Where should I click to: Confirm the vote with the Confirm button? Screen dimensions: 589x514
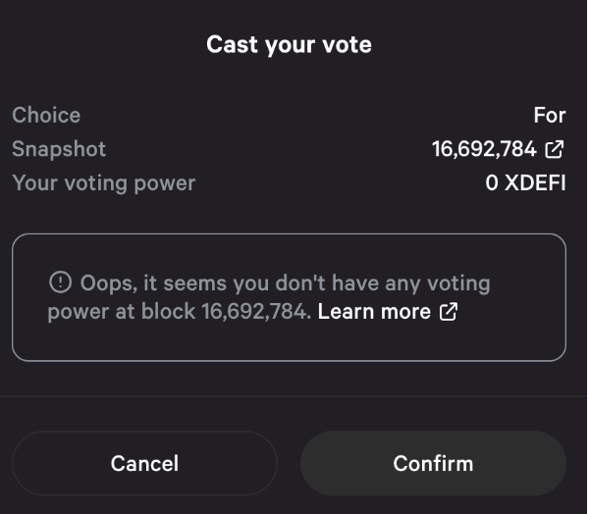point(433,463)
